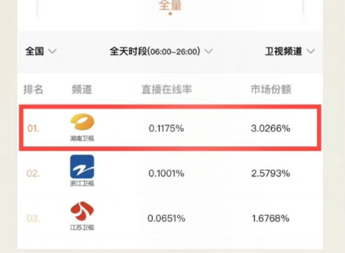Open the 卫视频道 channel type dropdown

[290, 51]
